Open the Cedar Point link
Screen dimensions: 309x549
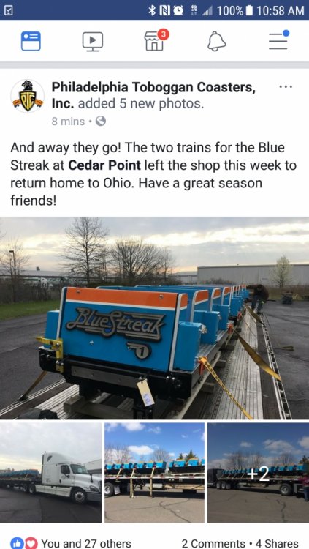pos(104,165)
